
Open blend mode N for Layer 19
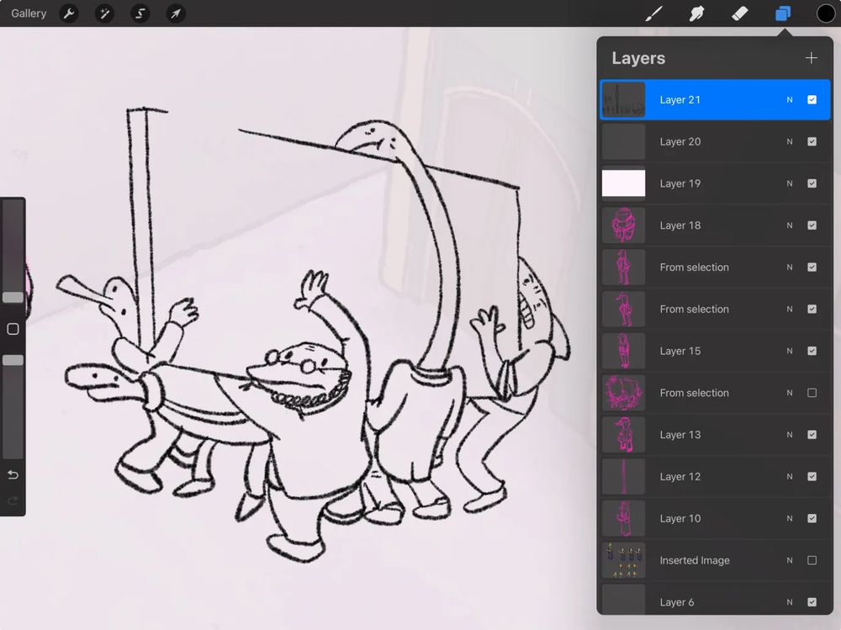790,183
